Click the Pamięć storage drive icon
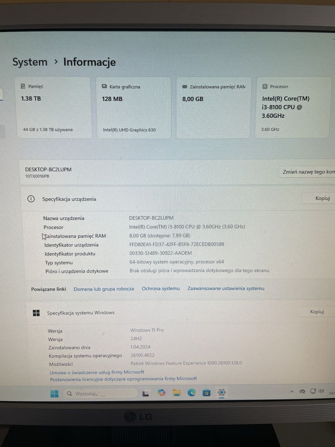335x447 pixels. point(23,86)
